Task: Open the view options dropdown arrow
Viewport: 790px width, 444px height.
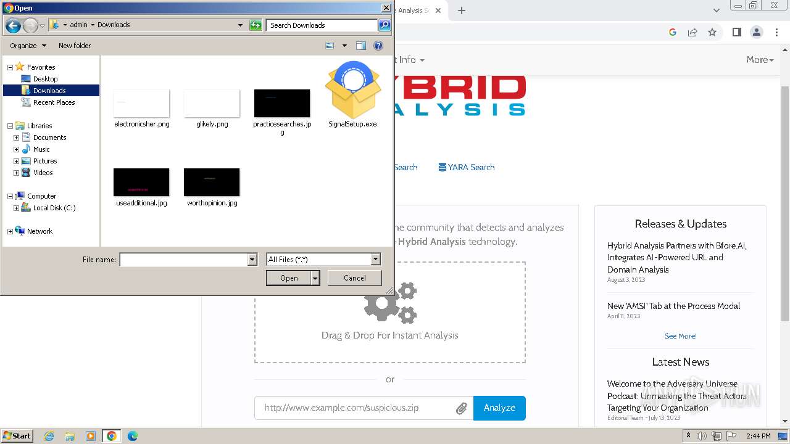Action: (x=344, y=46)
